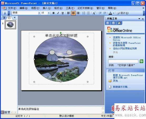
Task: Open toolbar options at right end
Action: (144, 13)
